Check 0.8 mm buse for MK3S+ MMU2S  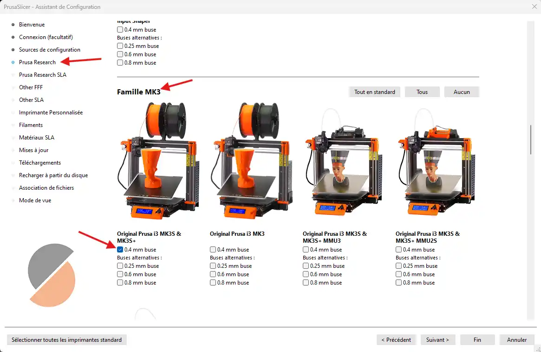[398, 283]
